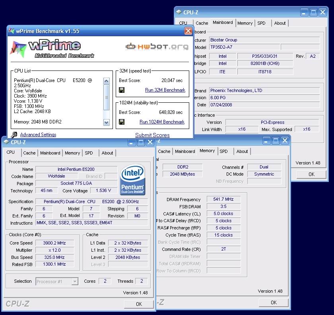Click the save icon for 1024M score
334x315 pixels.
click(x=122, y=122)
